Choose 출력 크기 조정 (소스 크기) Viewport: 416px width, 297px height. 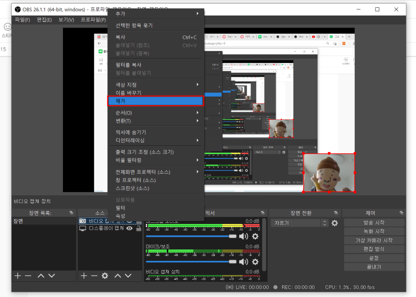156,152
